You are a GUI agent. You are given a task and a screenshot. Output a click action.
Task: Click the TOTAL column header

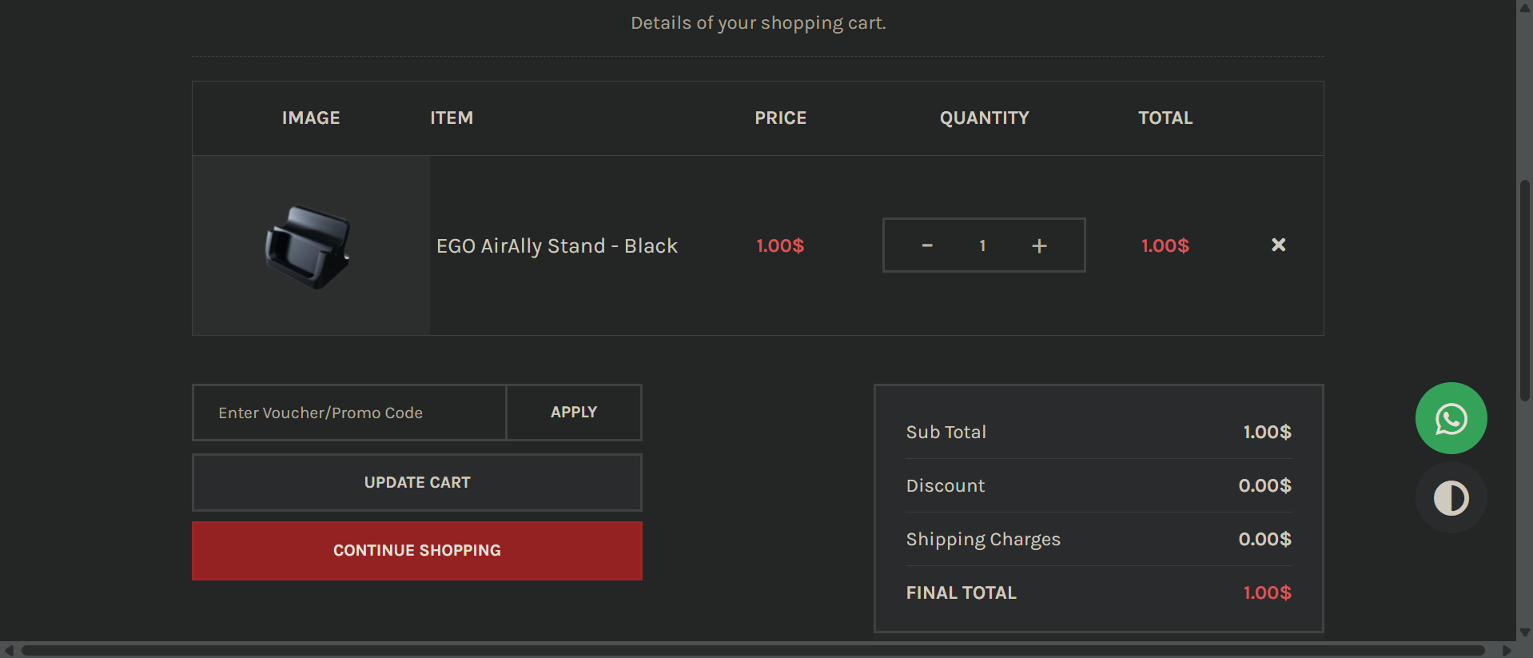[1165, 118]
